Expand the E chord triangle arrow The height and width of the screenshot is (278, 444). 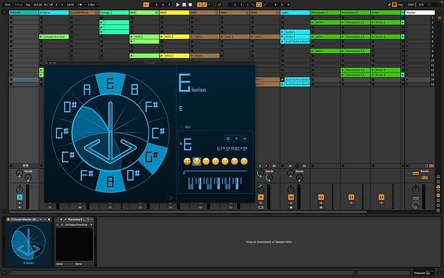coord(181,144)
